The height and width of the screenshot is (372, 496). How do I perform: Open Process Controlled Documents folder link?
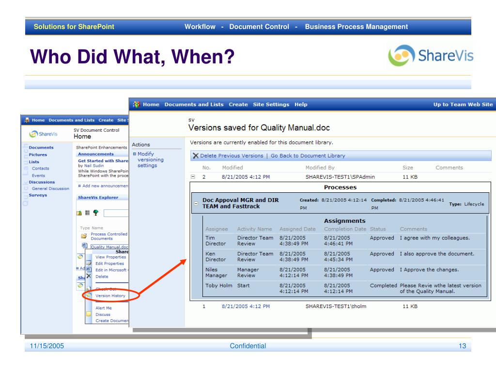pyautogui.click(x=109, y=236)
